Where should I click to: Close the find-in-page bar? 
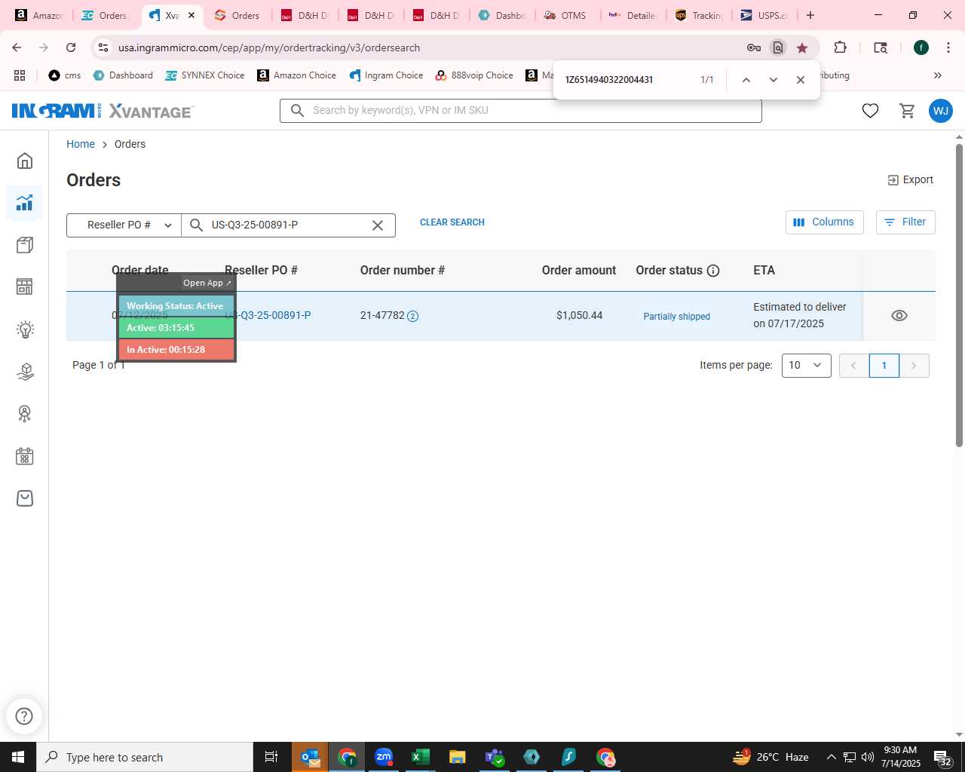[801, 80]
